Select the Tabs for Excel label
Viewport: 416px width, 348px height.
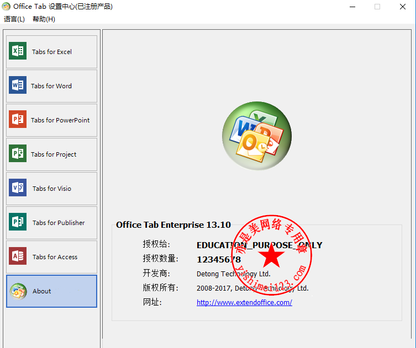52,52
